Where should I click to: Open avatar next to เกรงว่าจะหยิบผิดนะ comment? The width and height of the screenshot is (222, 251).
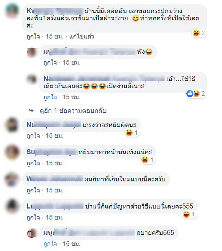pos(12,125)
